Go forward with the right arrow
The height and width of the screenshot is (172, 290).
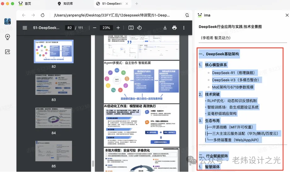tap(33, 15)
